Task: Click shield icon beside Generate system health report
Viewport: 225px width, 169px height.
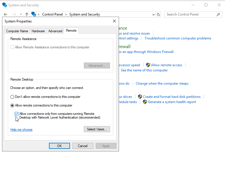Action: click(145, 102)
